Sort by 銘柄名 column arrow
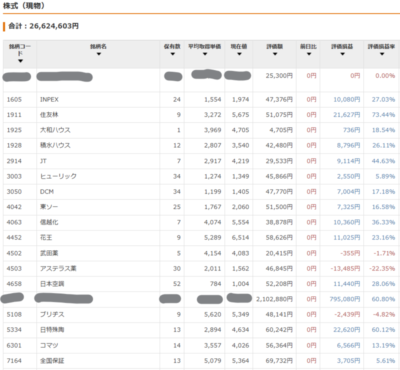The width and height of the screenshot is (400, 370). point(98,54)
